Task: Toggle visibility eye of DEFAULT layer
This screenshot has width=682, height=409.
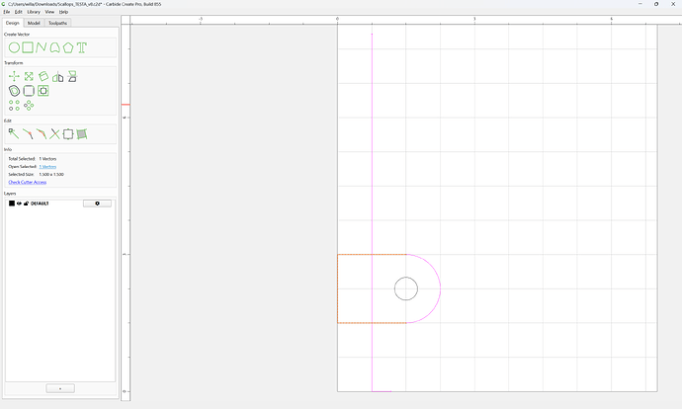Action: point(19,204)
